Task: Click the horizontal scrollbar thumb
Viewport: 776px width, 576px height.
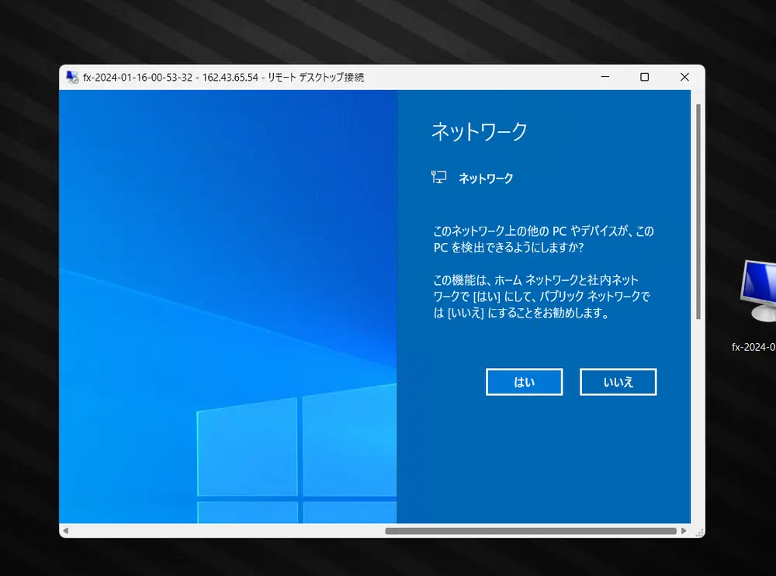Action: [531, 531]
